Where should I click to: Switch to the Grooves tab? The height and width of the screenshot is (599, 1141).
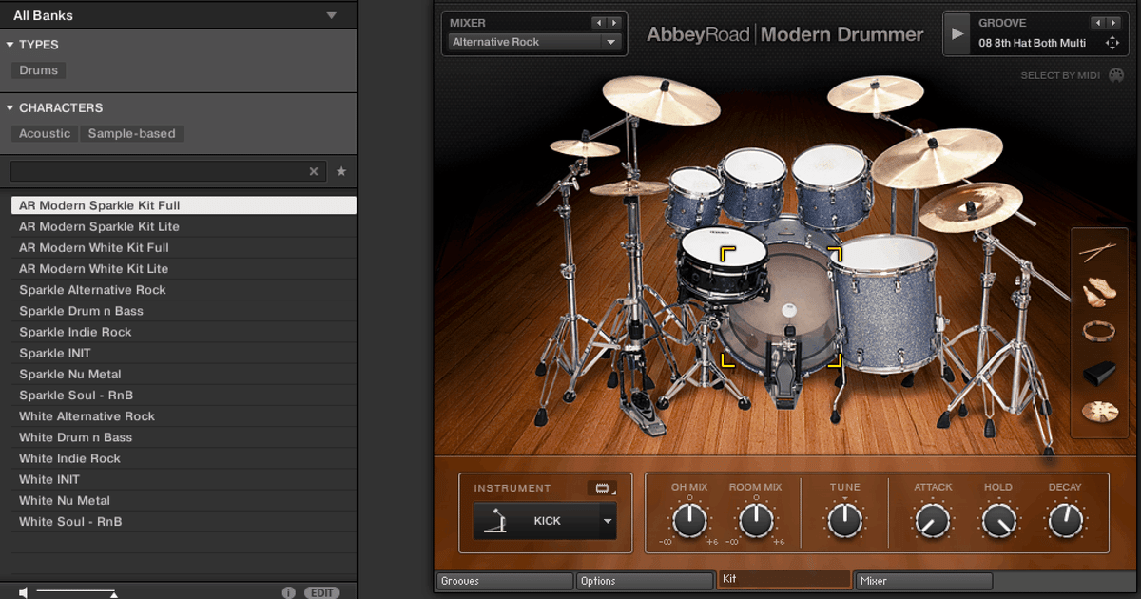(x=505, y=581)
